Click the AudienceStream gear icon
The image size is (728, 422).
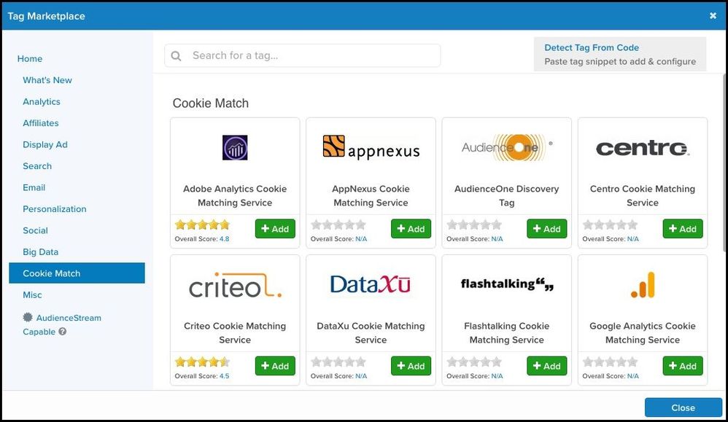coord(28,318)
